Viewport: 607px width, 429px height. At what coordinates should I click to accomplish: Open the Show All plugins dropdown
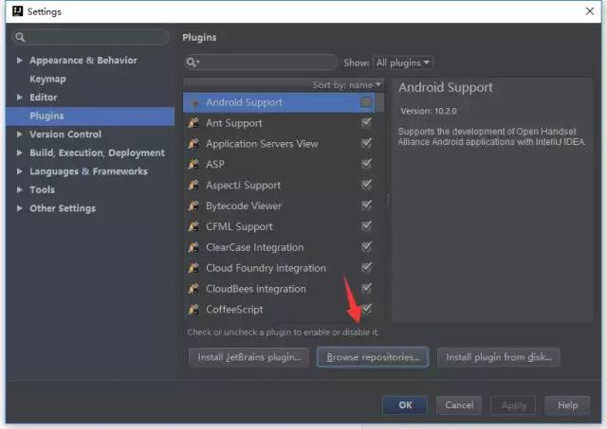pyautogui.click(x=403, y=63)
